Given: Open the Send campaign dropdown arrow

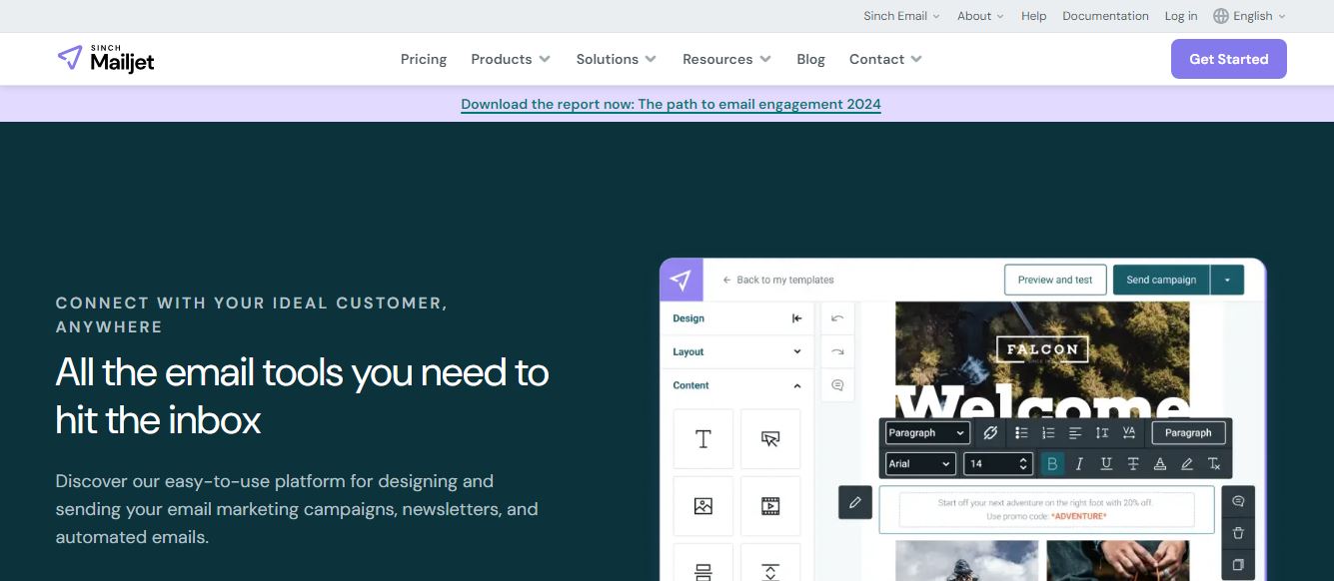Looking at the screenshot, I should 1227,280.
